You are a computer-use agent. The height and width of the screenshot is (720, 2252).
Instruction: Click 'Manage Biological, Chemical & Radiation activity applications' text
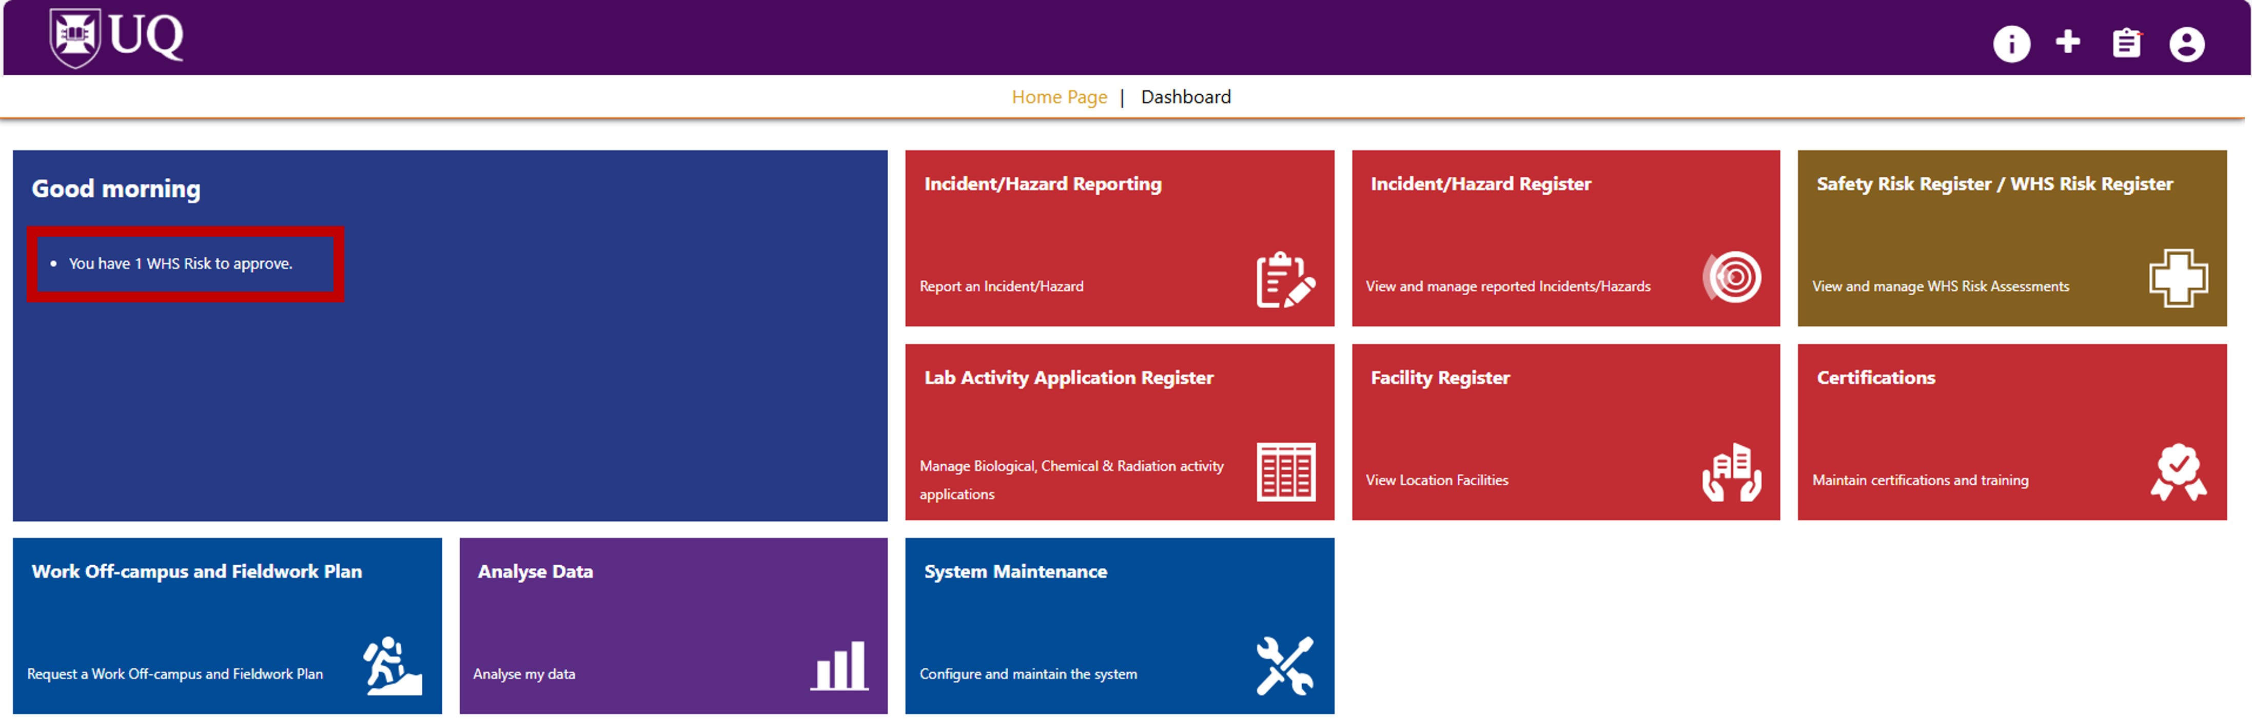[x=1071, y=480]
